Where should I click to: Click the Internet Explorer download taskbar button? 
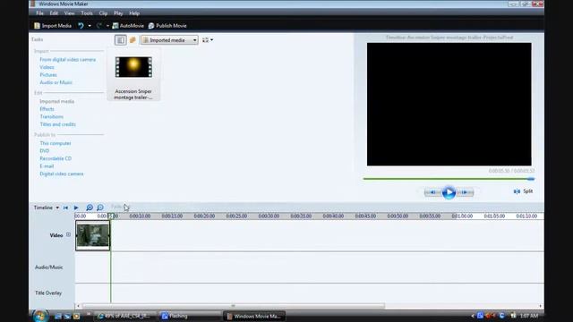(x=125, y=316)
